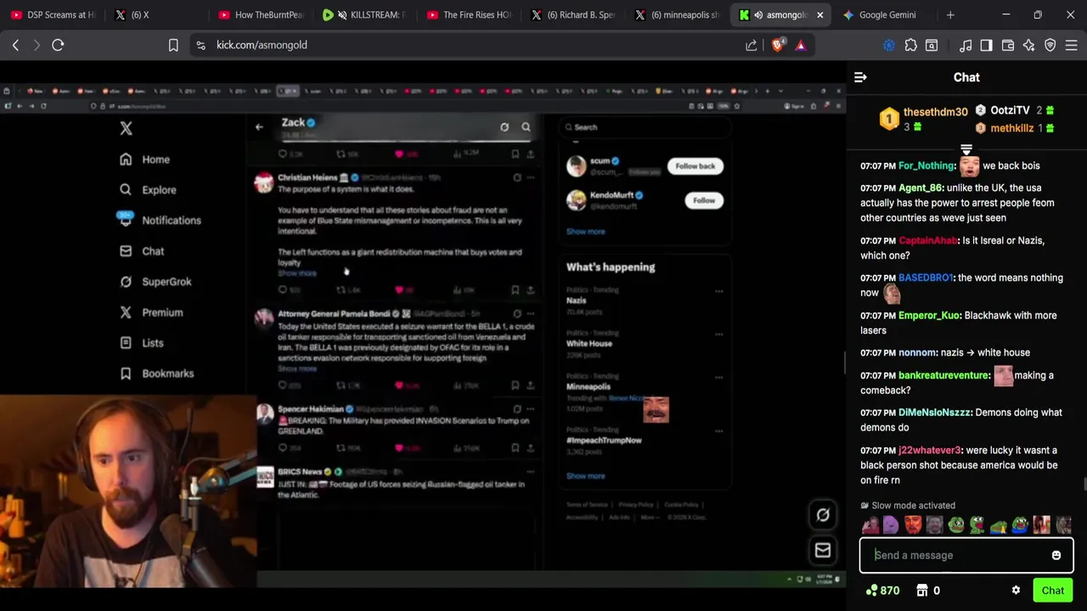1087x611 pixels.
Task: Click the first-place hexagon badge beside thesethdm30
Action: click(x=888, y=119)
